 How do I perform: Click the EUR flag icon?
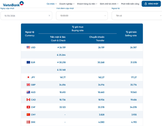coord(28,62)
